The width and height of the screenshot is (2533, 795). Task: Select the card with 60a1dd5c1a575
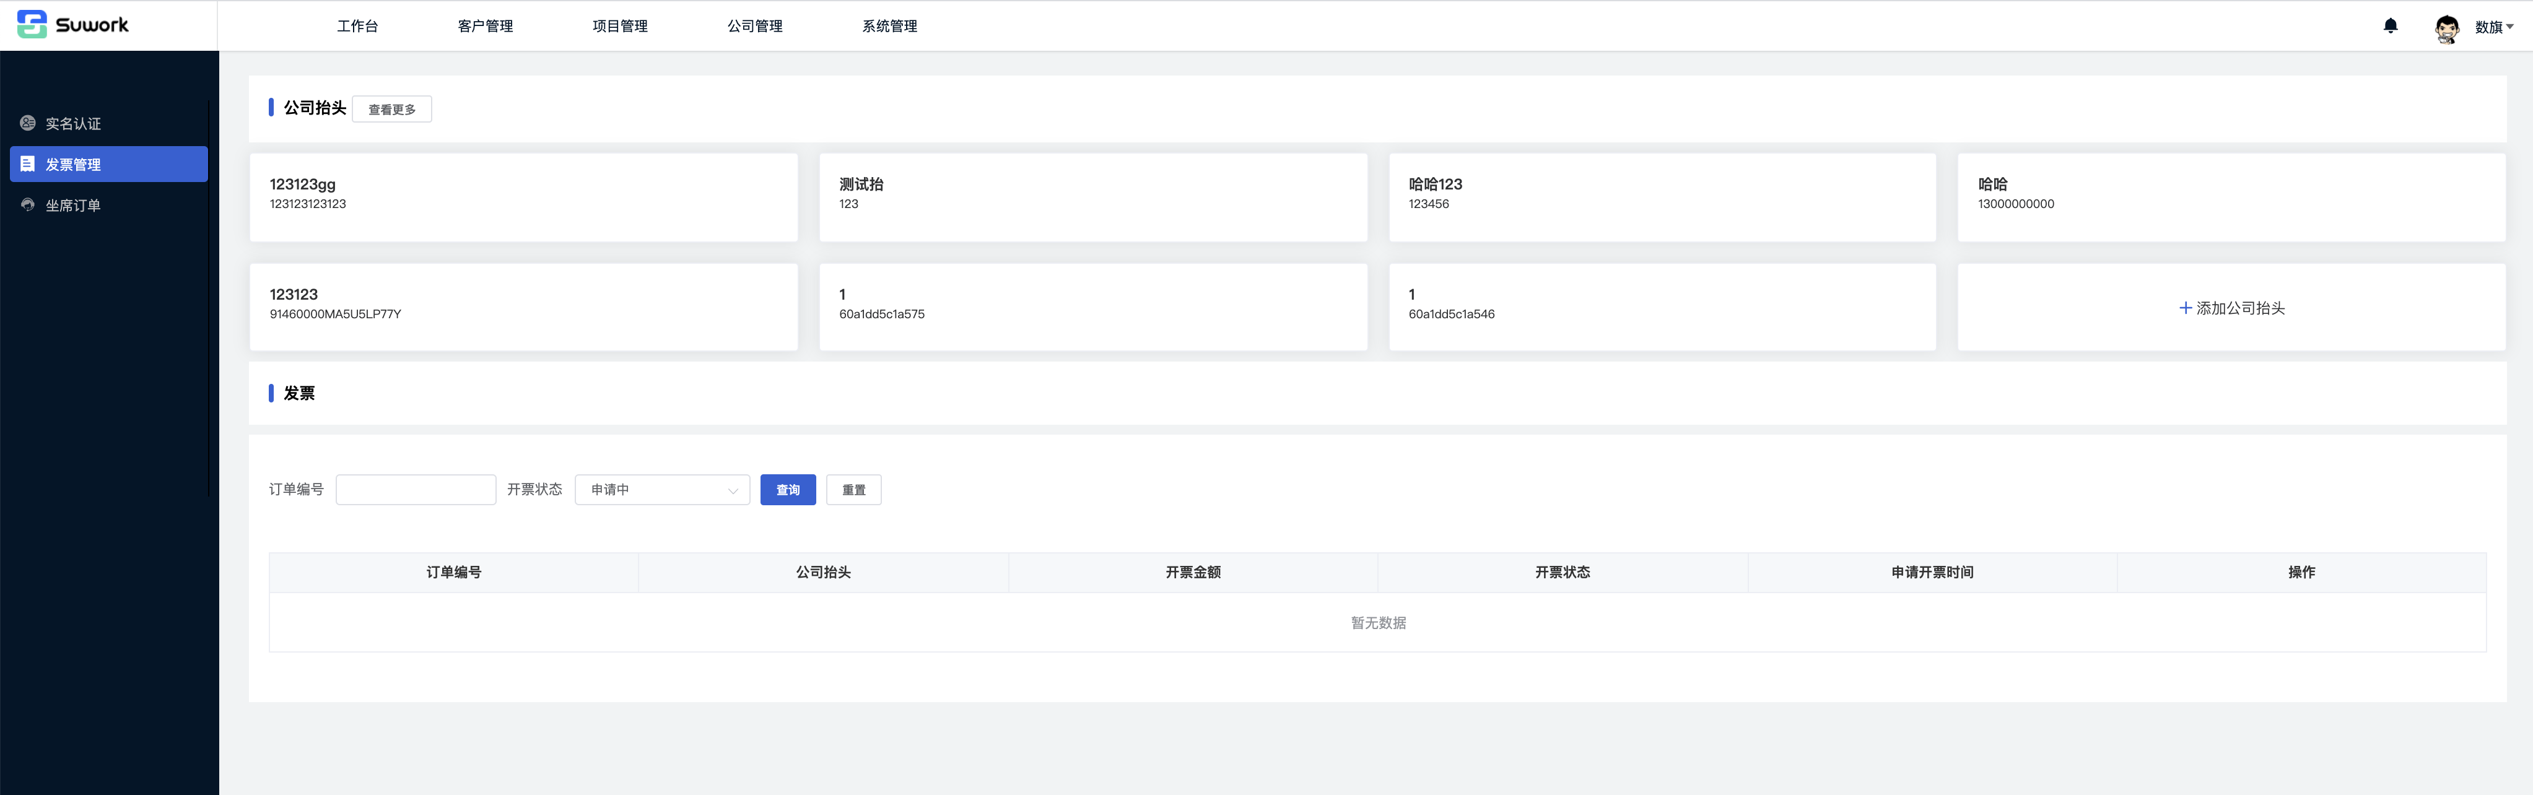[x=1092, y=306]
